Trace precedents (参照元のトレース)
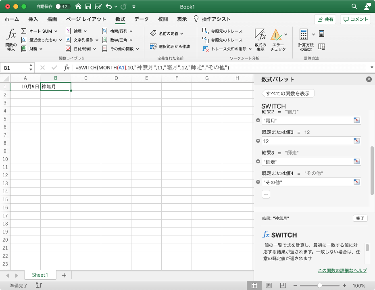Image resolution: width=375 pixels, height=290 pixels. [x=222, y=31]
